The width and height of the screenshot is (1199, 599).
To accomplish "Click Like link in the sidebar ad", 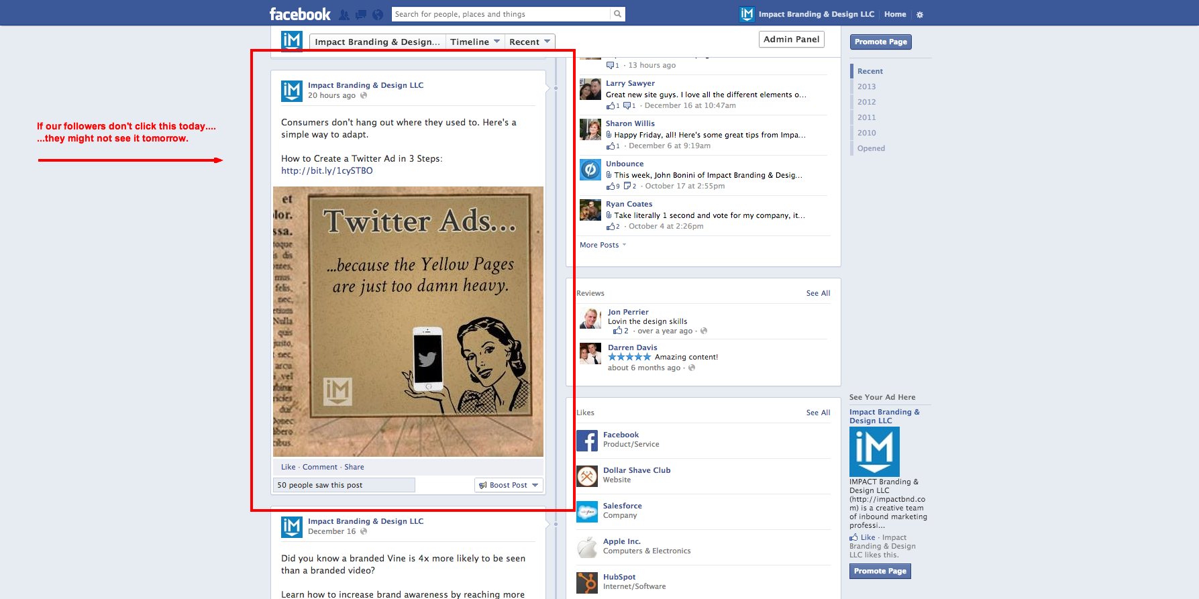I will pos(868,537).
